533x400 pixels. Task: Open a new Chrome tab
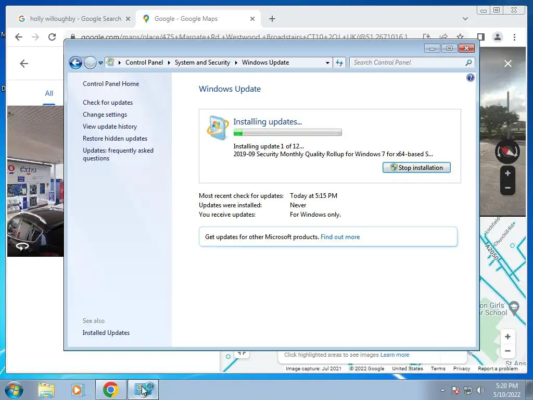(272, 19)
